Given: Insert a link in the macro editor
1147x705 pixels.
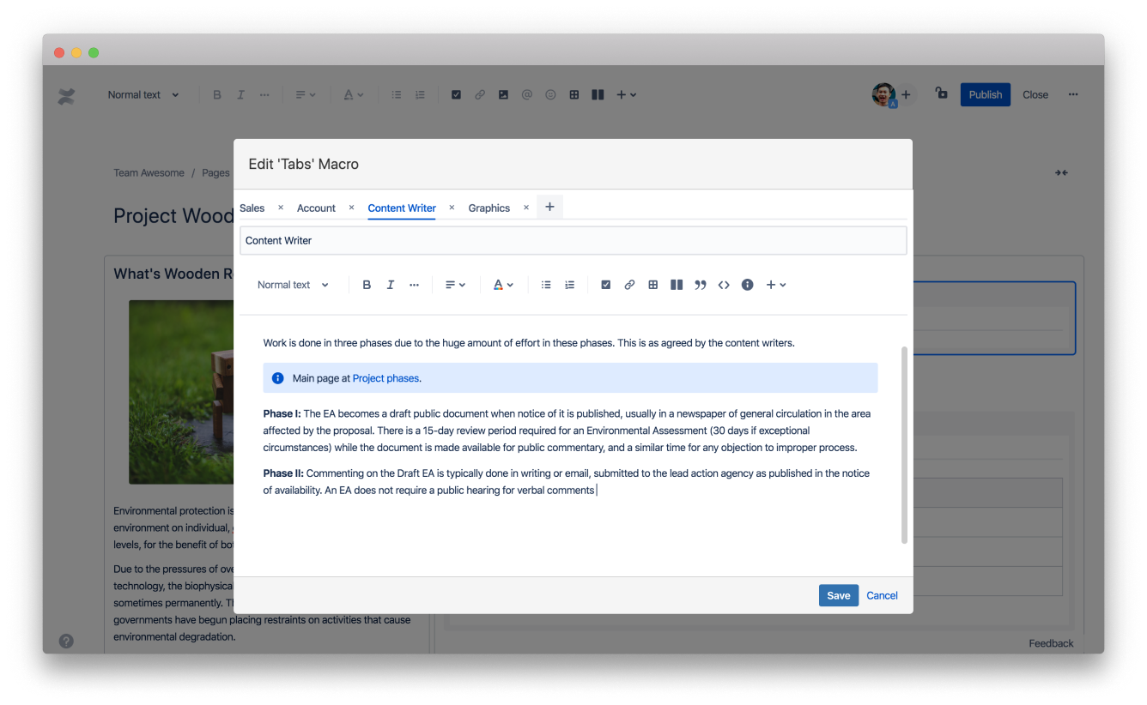Looking at the screenshot, I should pos(629,284).
